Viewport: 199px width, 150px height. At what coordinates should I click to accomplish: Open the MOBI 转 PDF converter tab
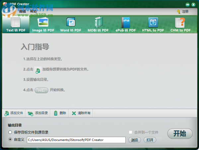click(x=98, y=25)
